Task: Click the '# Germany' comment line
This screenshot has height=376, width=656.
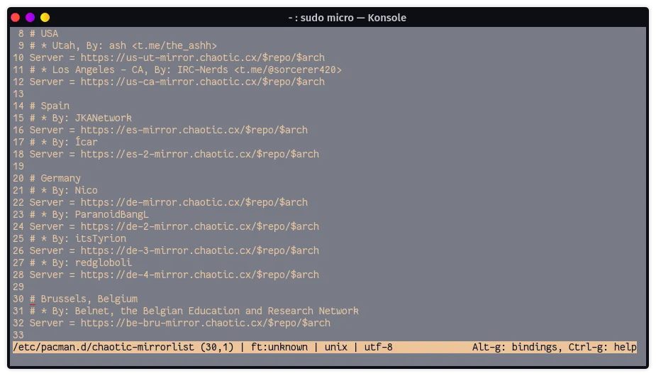Action: [55, 178]
